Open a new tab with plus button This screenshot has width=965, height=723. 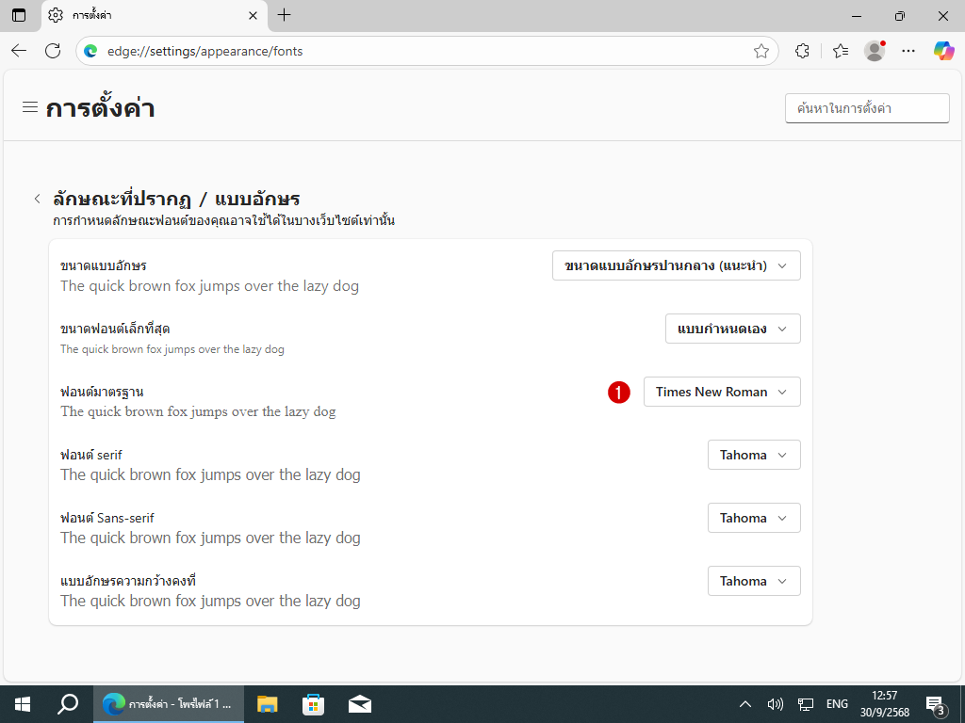(x=285, y=15)
